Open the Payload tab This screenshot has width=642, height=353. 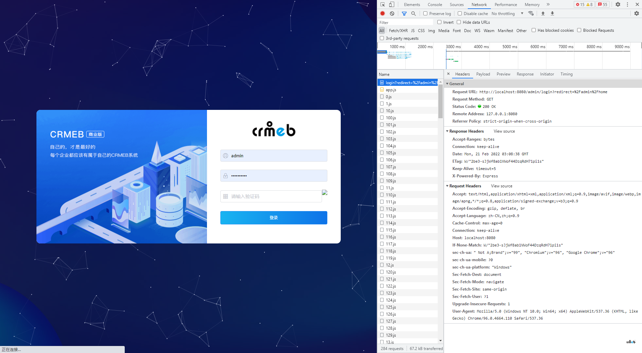coord(483,74)
